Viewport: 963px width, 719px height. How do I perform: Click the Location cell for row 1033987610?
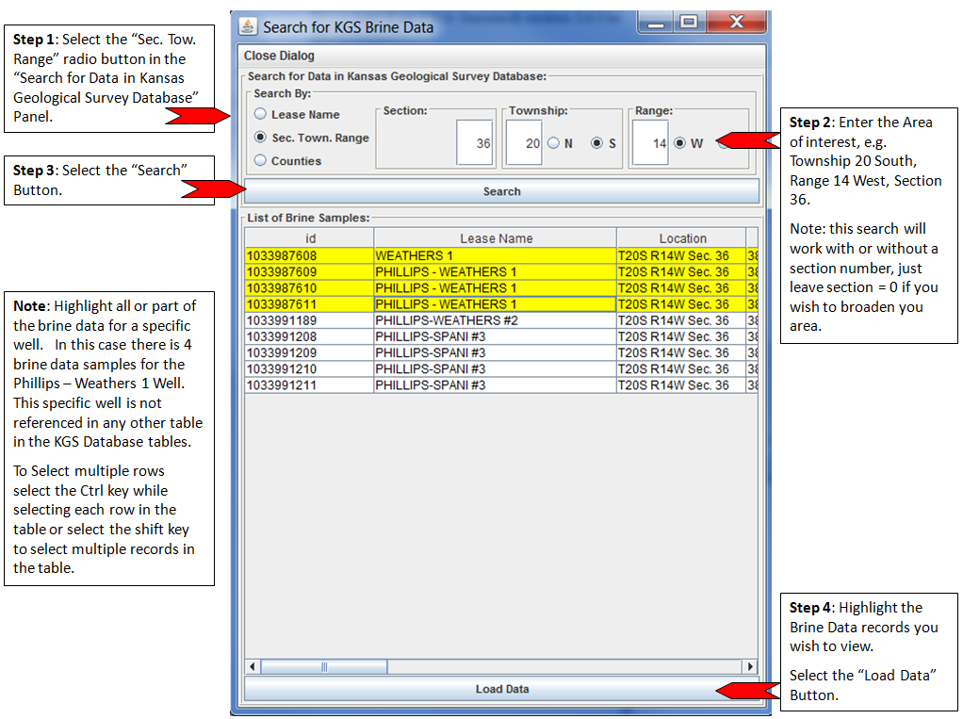point(681,288)
